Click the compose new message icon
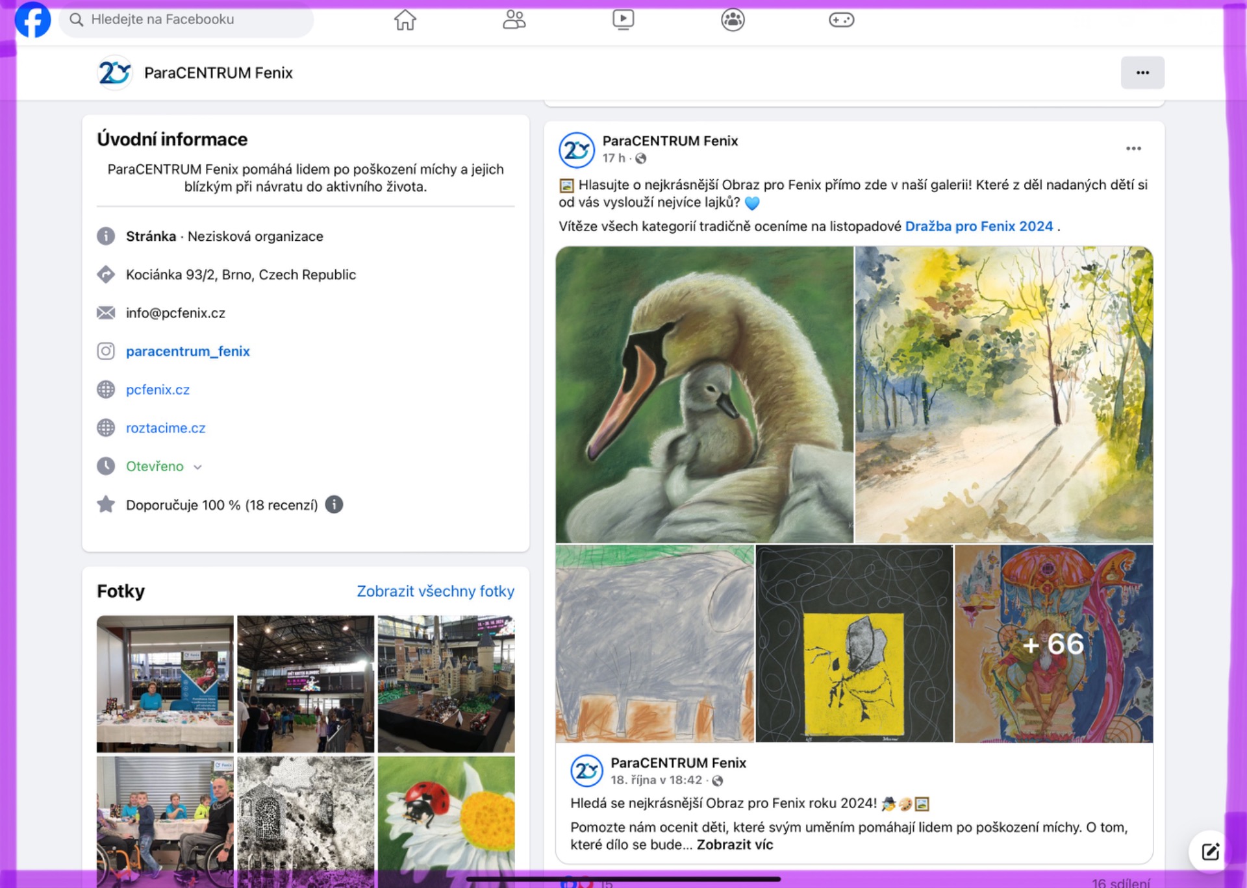This screenshot has width=1247, height=888. (1209, 851)
